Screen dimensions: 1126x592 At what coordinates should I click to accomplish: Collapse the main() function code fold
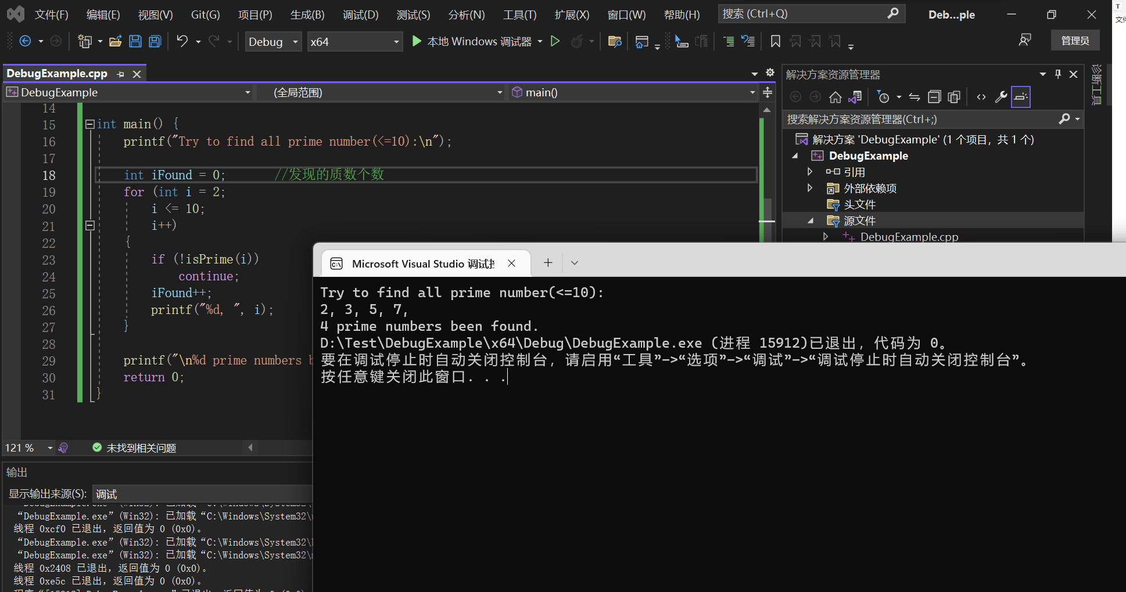coord(89,124)
